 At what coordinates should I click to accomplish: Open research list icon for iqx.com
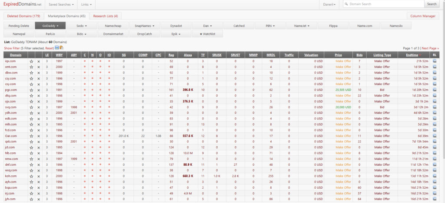435,61
